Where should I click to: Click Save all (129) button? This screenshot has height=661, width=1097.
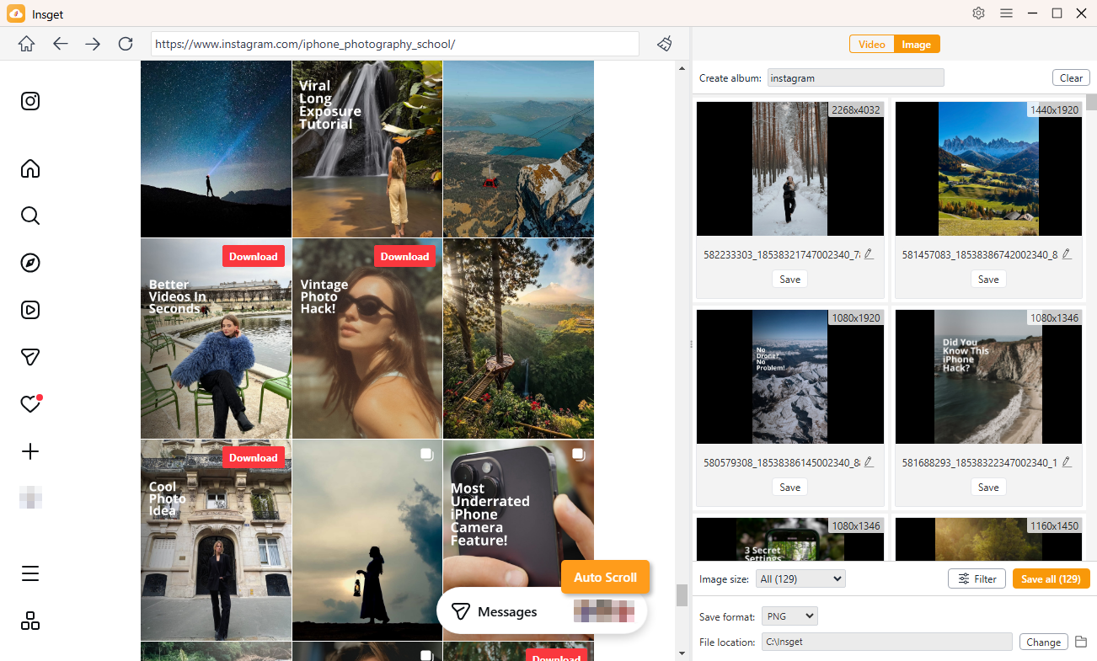tap(1051, 578)
